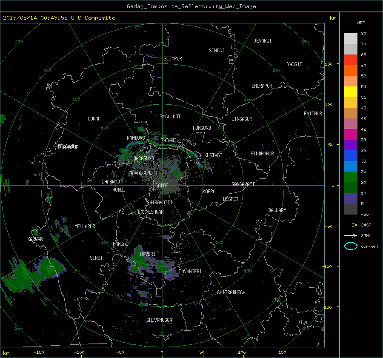Click the HUBLI city label
This screenshot has height=358, width=383.
coord(118,190)
